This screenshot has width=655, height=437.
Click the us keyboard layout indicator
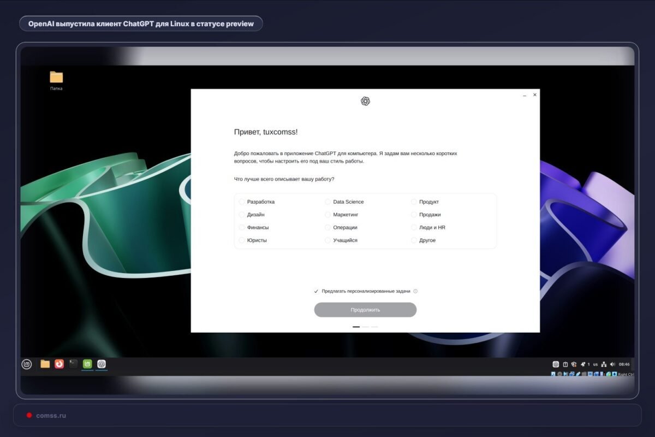(596, 364)
